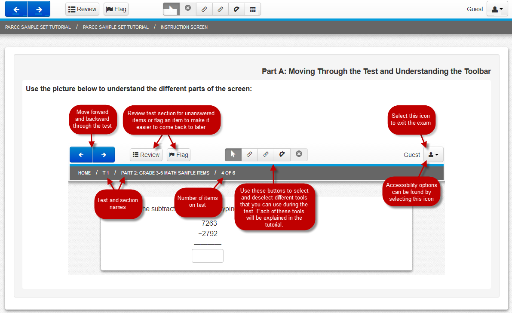This screenshot has height=313, width=512.
Task: Click the 'Select this icon to exit the exam' callout
Action: tap(411, 119)
